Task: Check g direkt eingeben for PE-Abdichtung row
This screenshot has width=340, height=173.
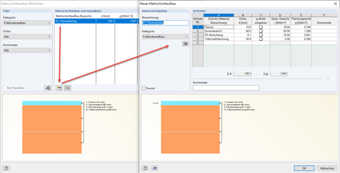Action: click(261, 35)
